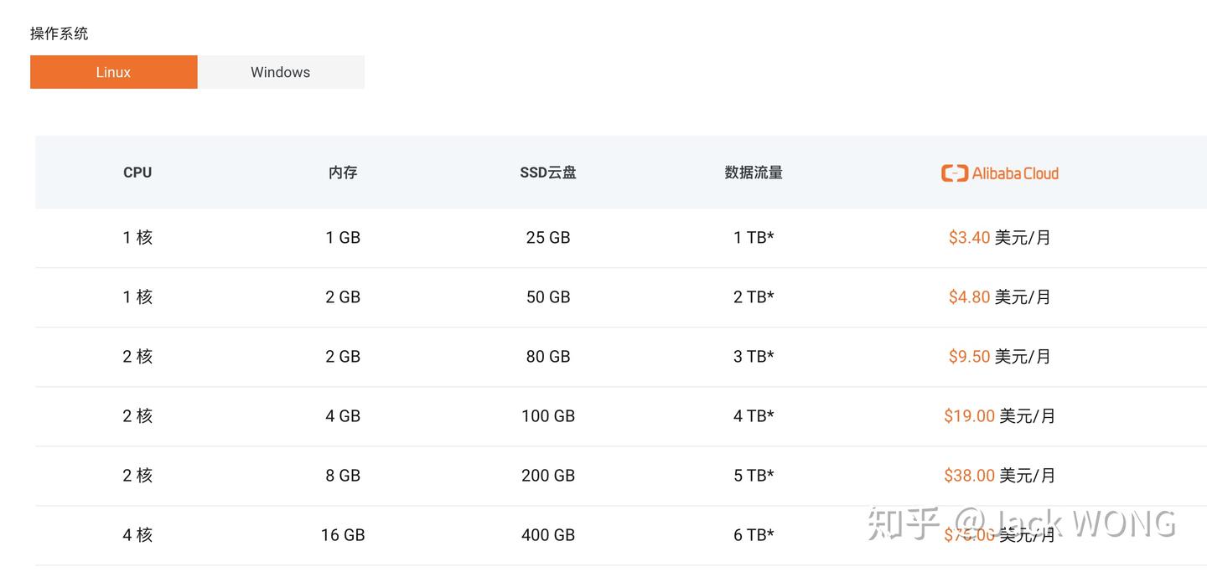Click the 数据流量 column header

(x=754, y=173)
